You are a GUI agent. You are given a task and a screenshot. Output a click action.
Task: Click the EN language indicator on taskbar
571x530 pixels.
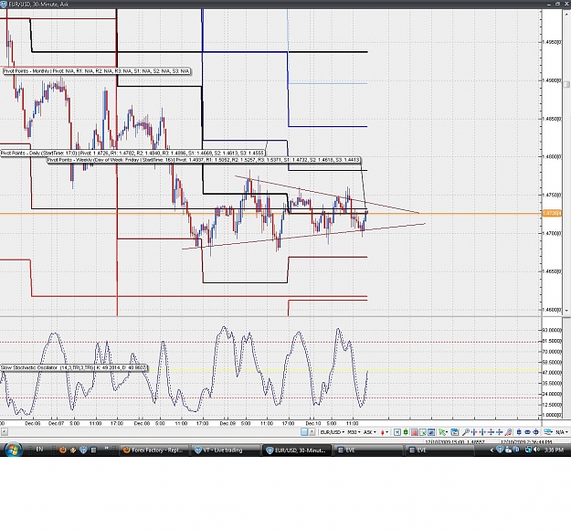39,450
